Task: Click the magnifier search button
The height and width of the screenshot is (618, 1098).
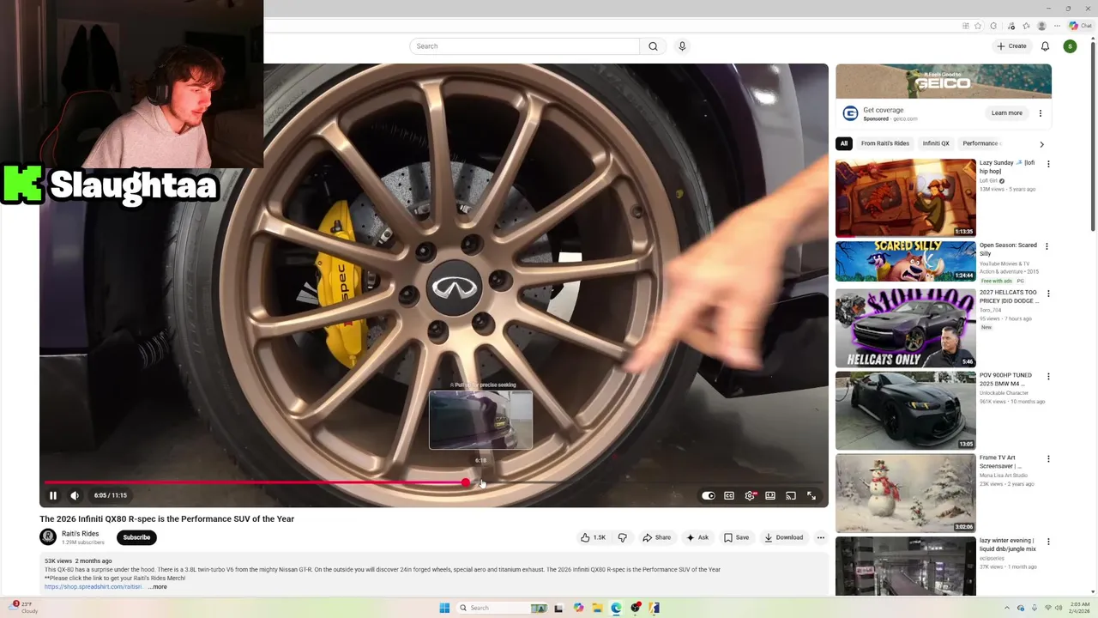Action: pos(653,46)
